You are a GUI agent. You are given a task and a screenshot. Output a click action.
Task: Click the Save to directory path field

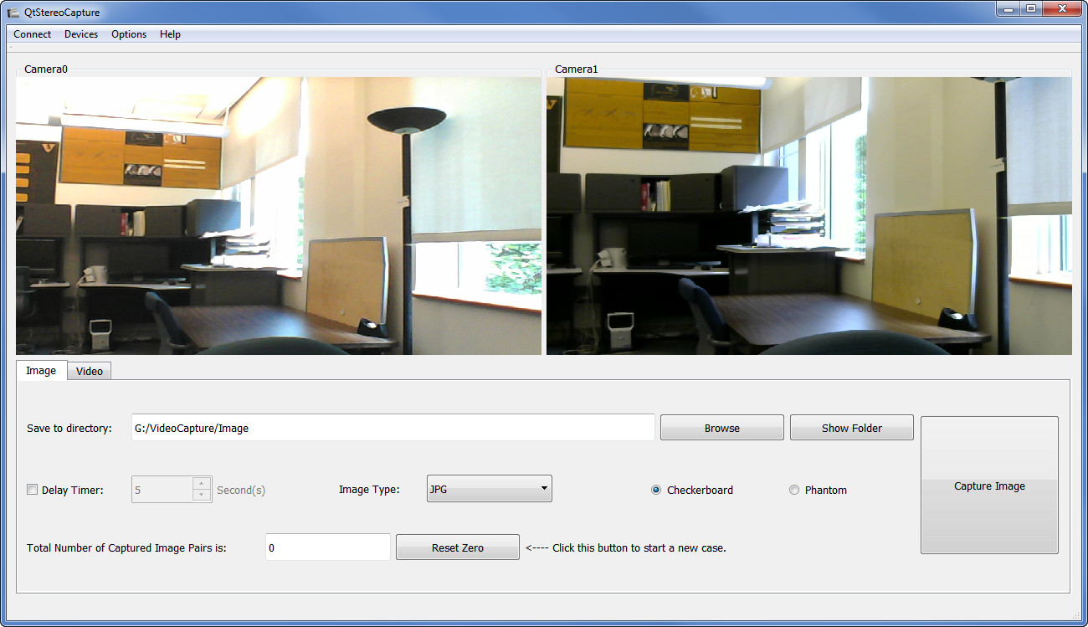pyautogui.click(x=393, y=428)
